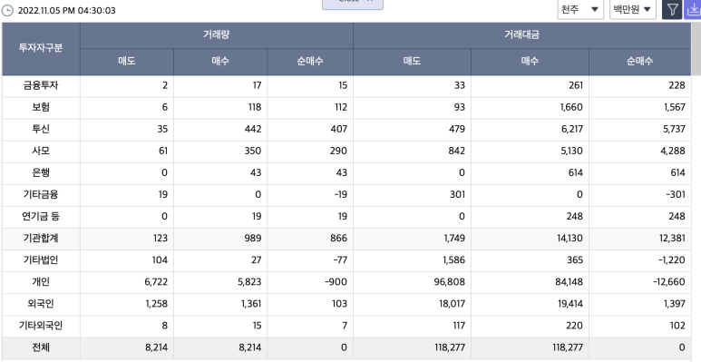Select the 금융투자 row label
The height and width of the screenshot is (362, 701).
tap(41, 85)
